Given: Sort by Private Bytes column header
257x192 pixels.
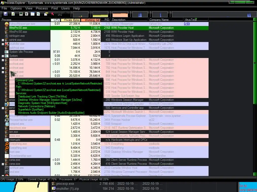Looking at the screenshot, I should click(x=71, y=20).
